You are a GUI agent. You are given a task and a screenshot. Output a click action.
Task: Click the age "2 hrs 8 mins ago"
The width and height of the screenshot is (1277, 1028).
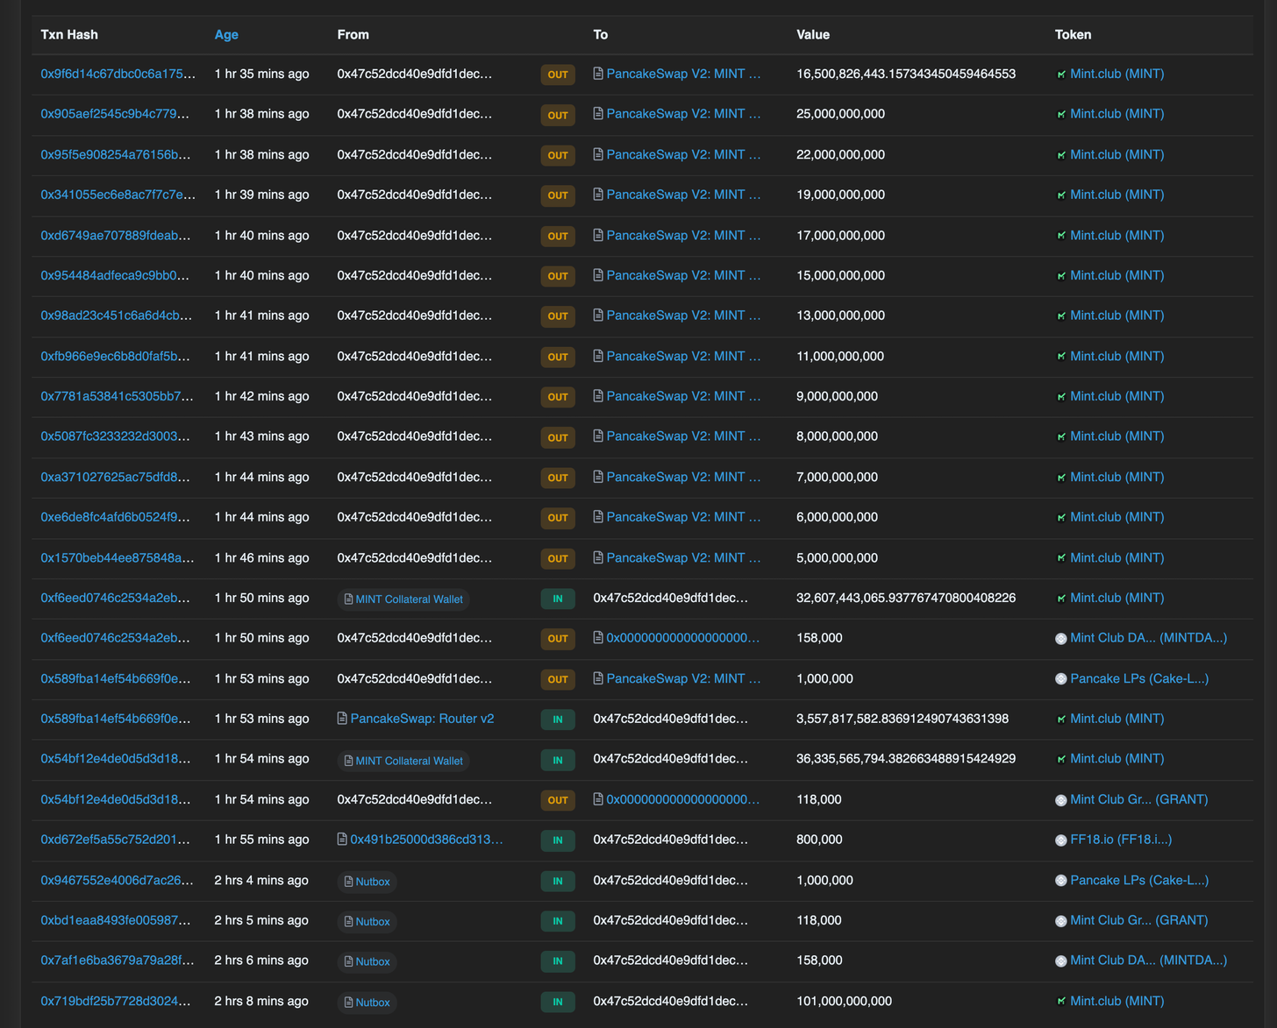pyautogui.click(x=261, y=1001)
